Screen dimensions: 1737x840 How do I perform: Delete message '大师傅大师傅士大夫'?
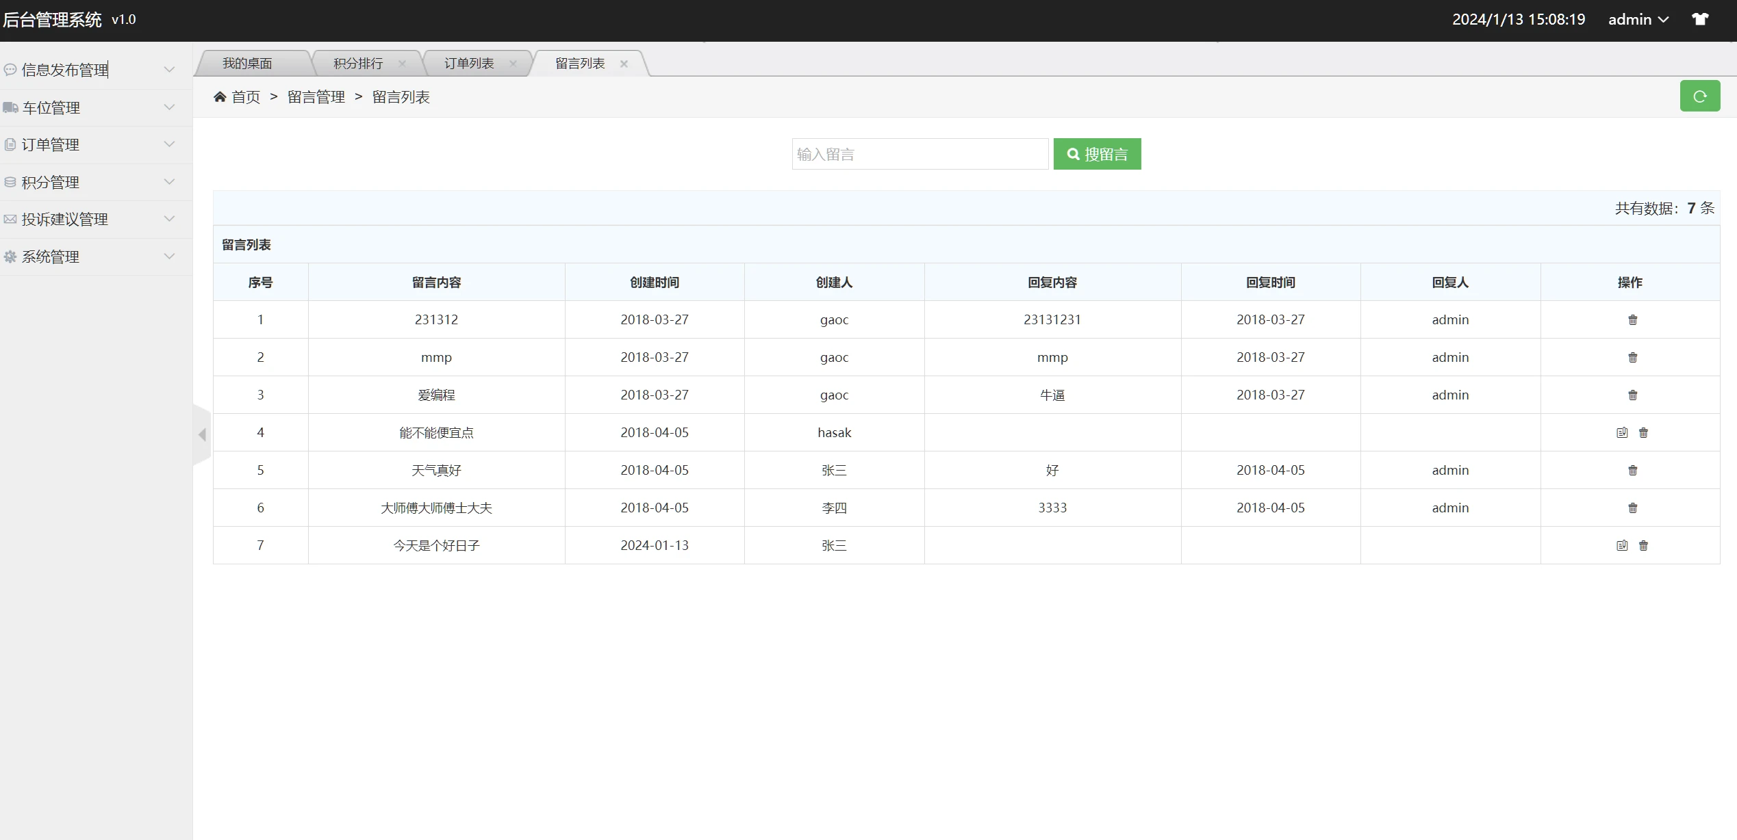[1632, 508]
